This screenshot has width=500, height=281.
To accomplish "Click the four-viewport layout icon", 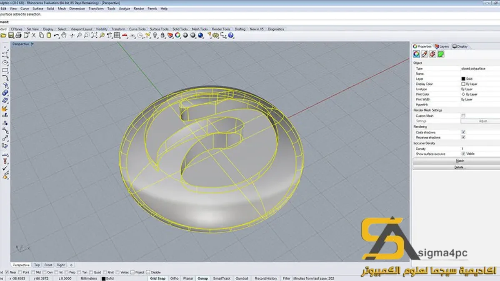I will [x=117, y=35].
